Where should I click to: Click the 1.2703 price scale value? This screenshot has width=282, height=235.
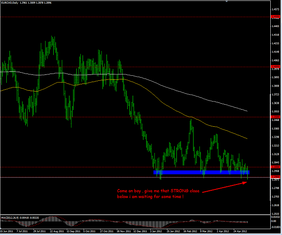276,197
